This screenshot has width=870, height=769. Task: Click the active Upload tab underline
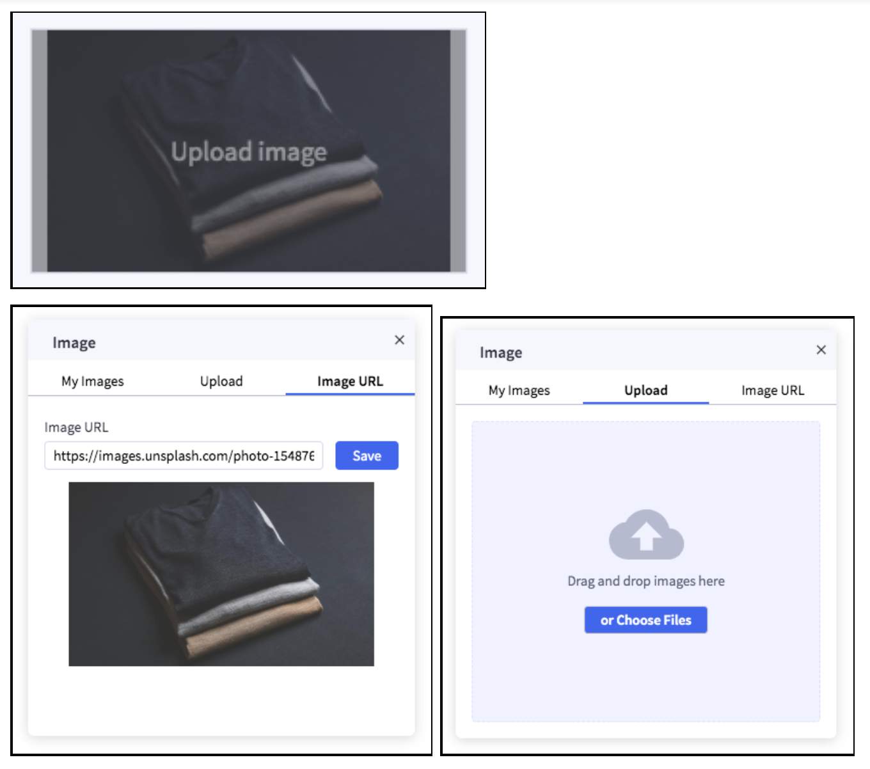[x=645, y=402]
